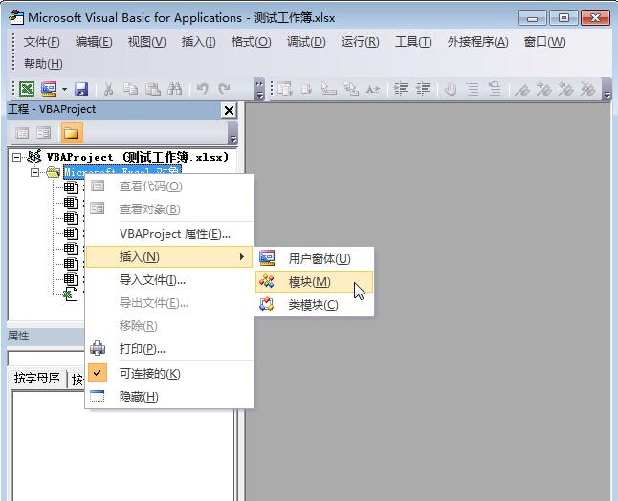Choose VBAProject 属性(E)... in context menu
Image resolution: width=618 pixels, height=501 pixels.
[169, 234]
